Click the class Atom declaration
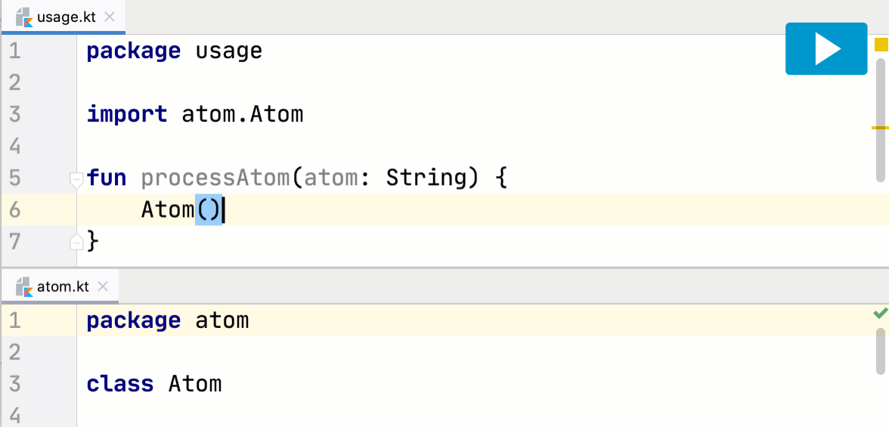Image resolution: width=889 pixels, height=427 pixels. 154,385
